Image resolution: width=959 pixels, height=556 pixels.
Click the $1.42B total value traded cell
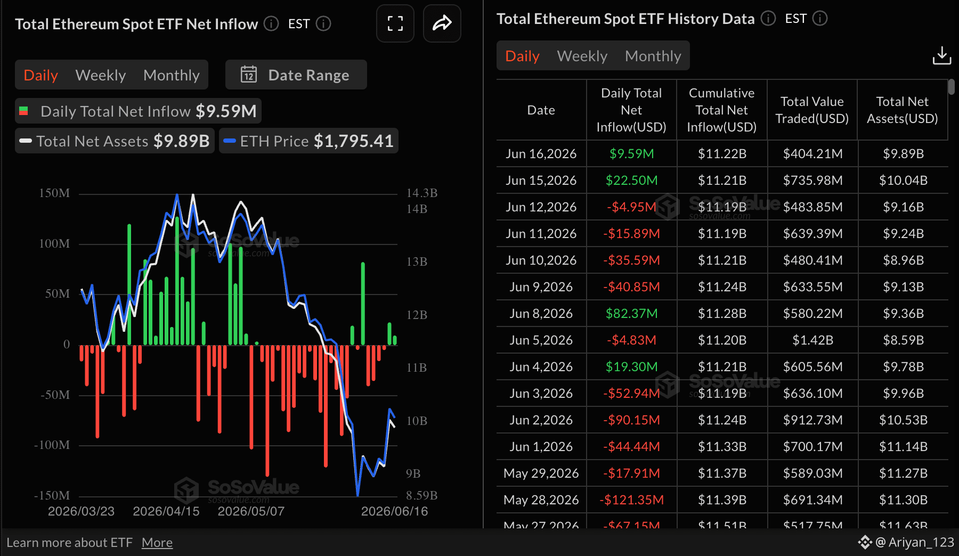coord(813,340)
